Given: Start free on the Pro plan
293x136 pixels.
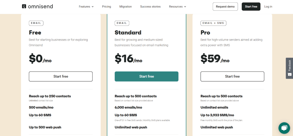Looking at the screenshot, I should tap(232, 76).
